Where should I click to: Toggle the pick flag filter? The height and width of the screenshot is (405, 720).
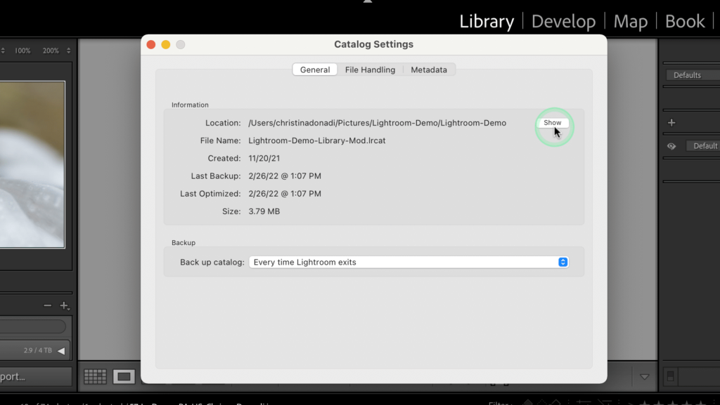coord(527,401)
